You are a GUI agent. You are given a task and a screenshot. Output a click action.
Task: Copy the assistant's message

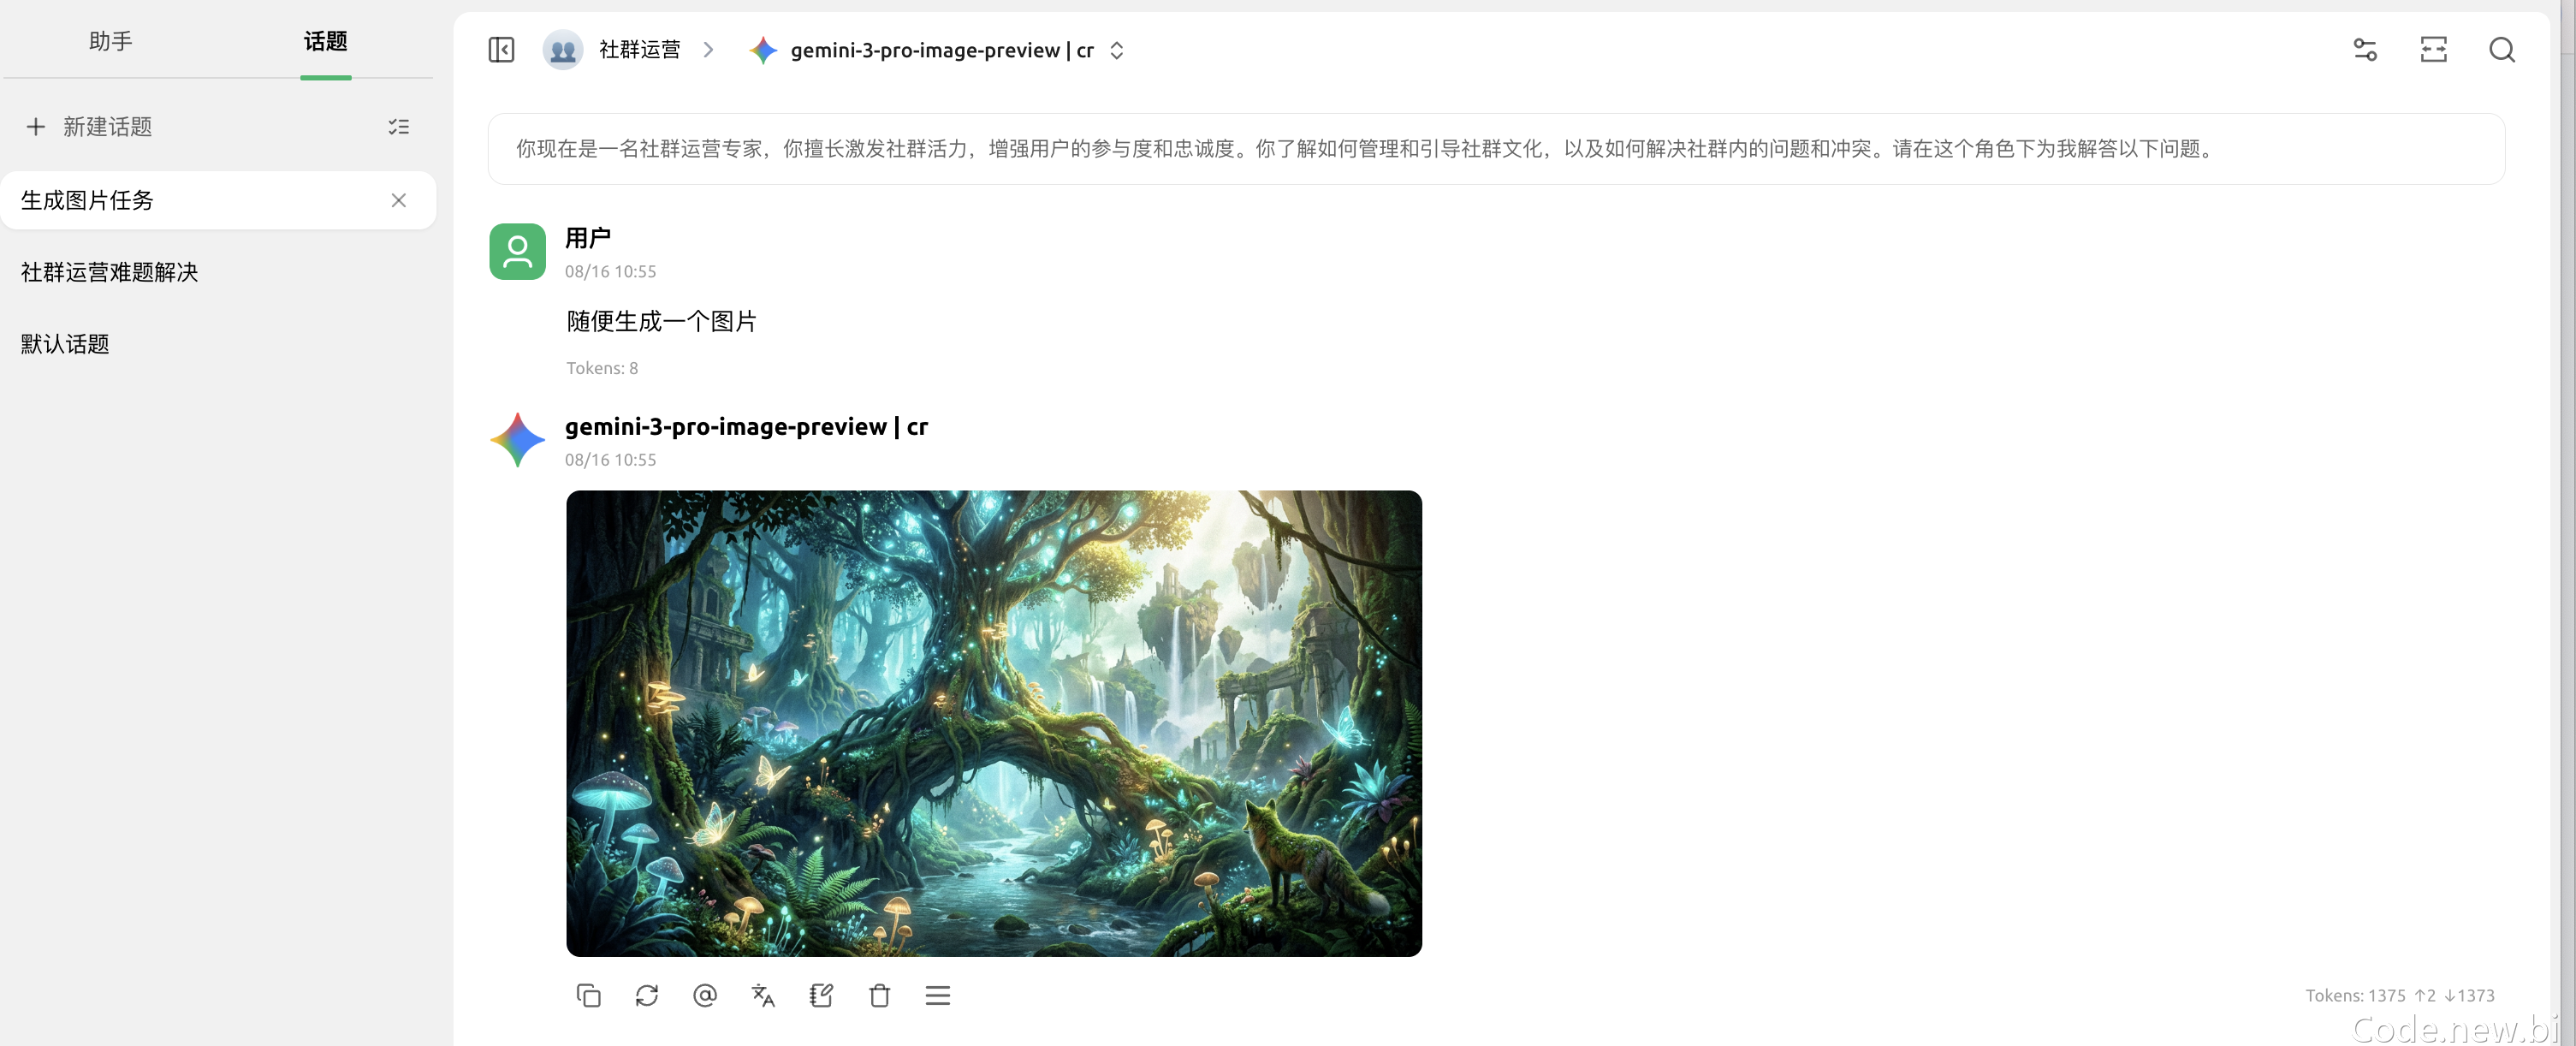[x=588, y=995]
